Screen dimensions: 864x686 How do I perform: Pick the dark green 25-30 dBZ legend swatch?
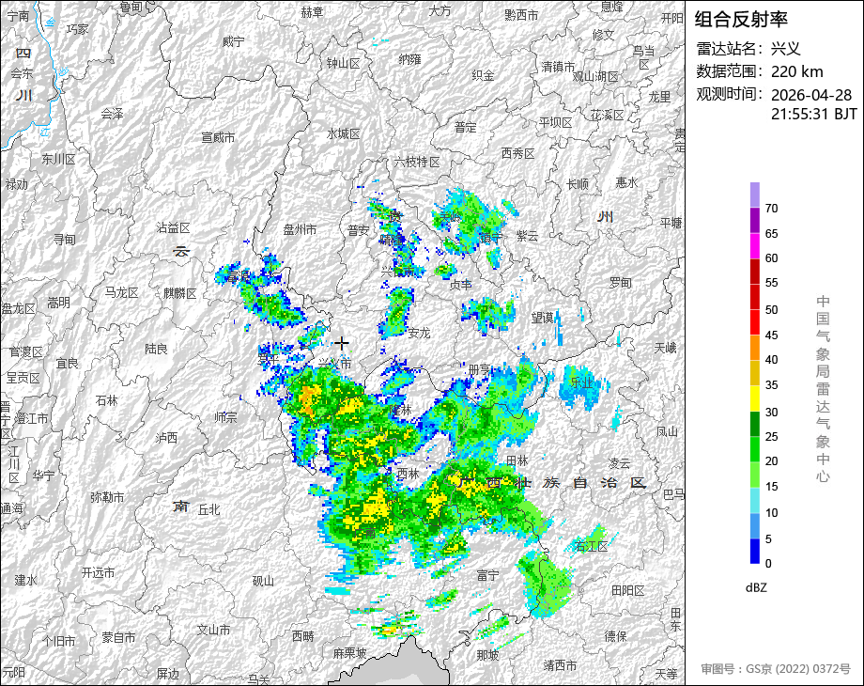pyautogui.click(x=755, y=424)
